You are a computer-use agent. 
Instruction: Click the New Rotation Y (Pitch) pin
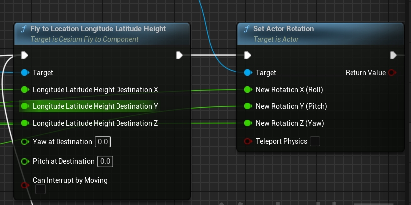[248, 106]
